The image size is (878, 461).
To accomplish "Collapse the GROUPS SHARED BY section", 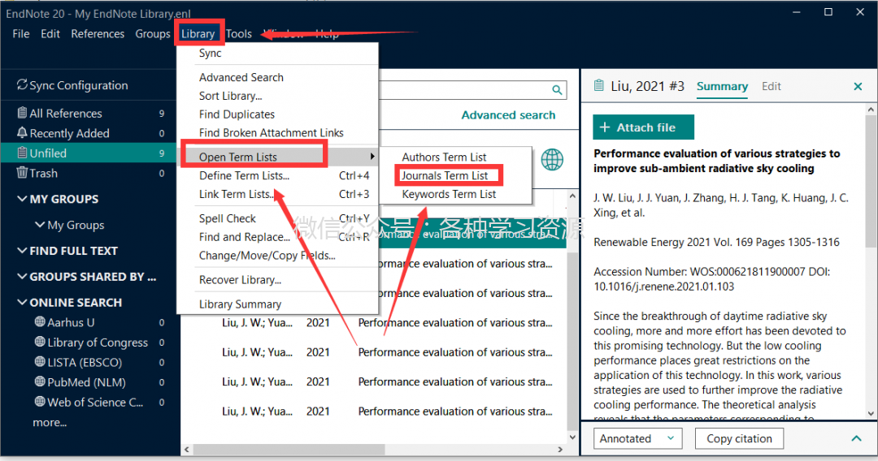I will click(x=22, y=277).
